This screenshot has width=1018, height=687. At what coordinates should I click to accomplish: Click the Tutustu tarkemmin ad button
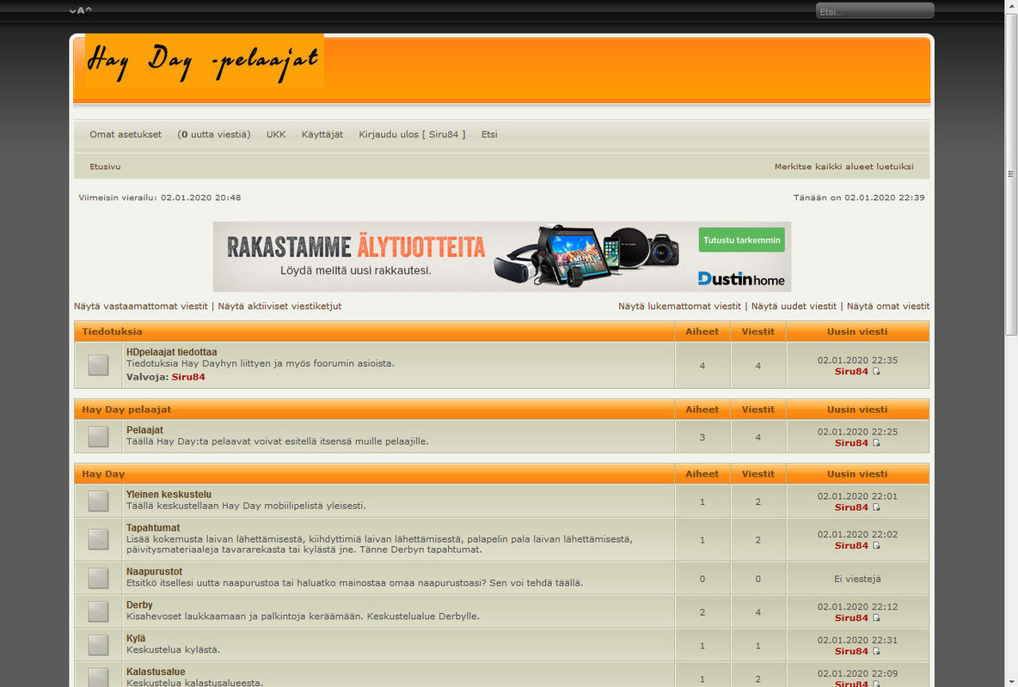(741, 240)
